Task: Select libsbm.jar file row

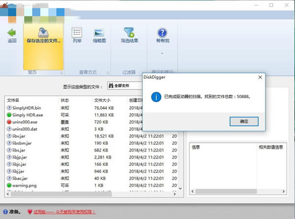Action: pos(92,143)
